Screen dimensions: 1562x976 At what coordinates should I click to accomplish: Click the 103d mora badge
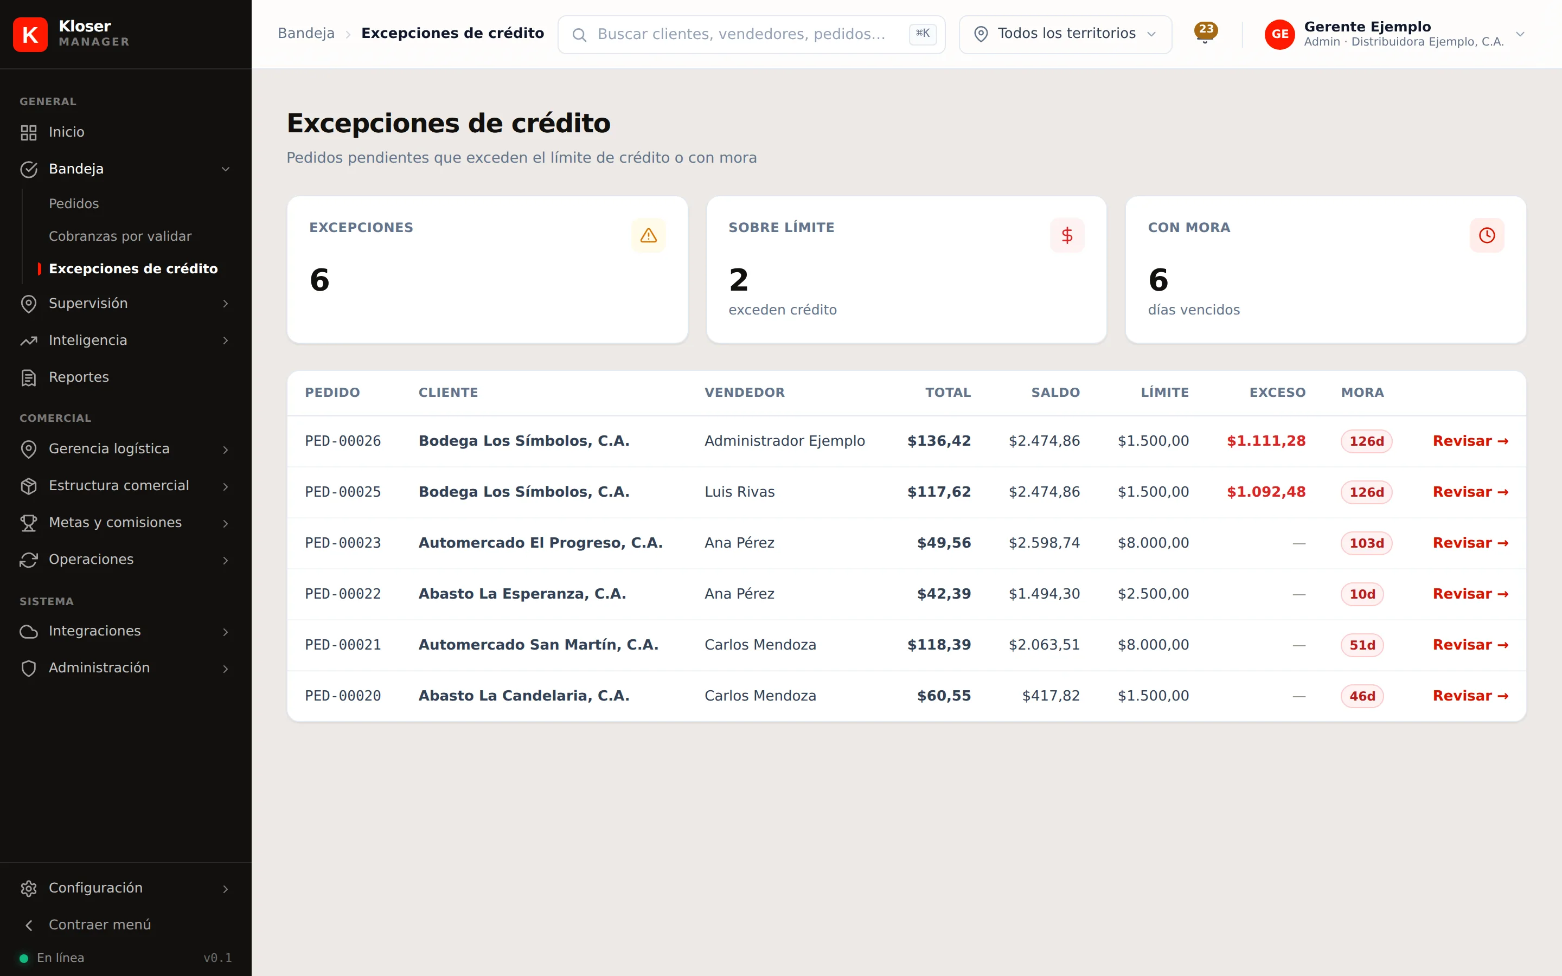(x=1366, y=543)
